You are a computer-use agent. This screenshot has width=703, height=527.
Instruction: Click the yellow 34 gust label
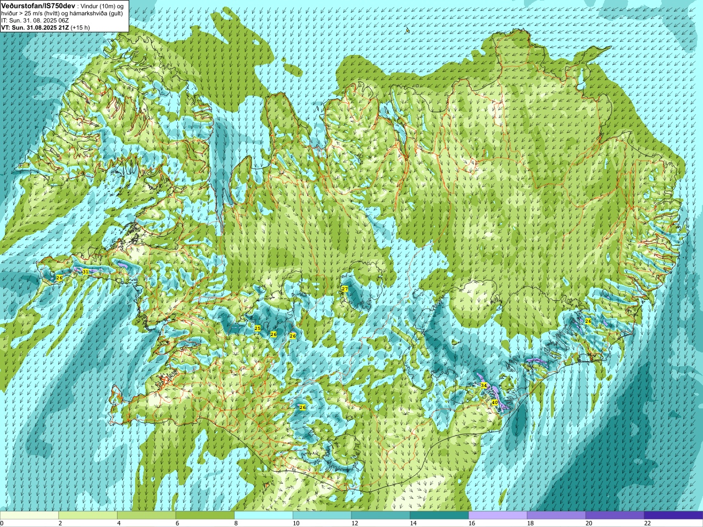point(484,385)
